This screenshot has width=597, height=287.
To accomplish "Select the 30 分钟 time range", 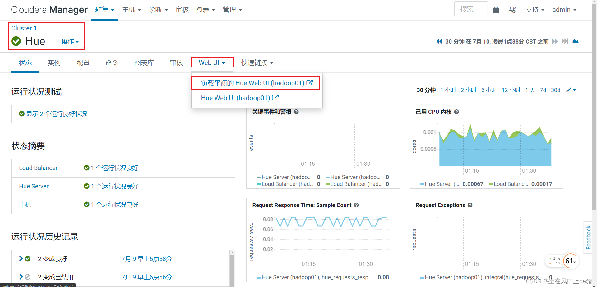I will [426, 90].
